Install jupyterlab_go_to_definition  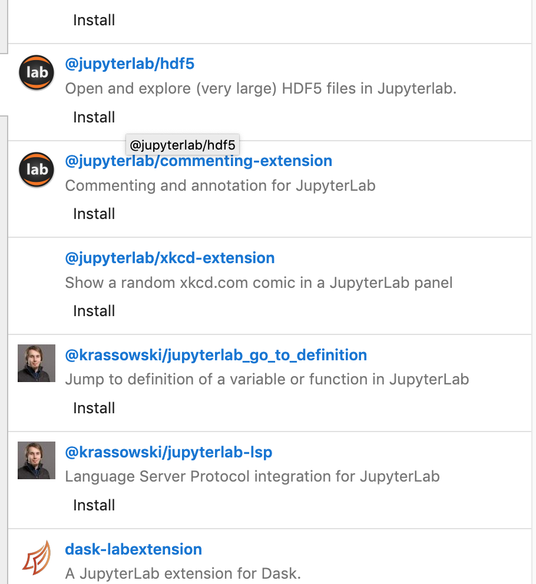coord(94,408)
